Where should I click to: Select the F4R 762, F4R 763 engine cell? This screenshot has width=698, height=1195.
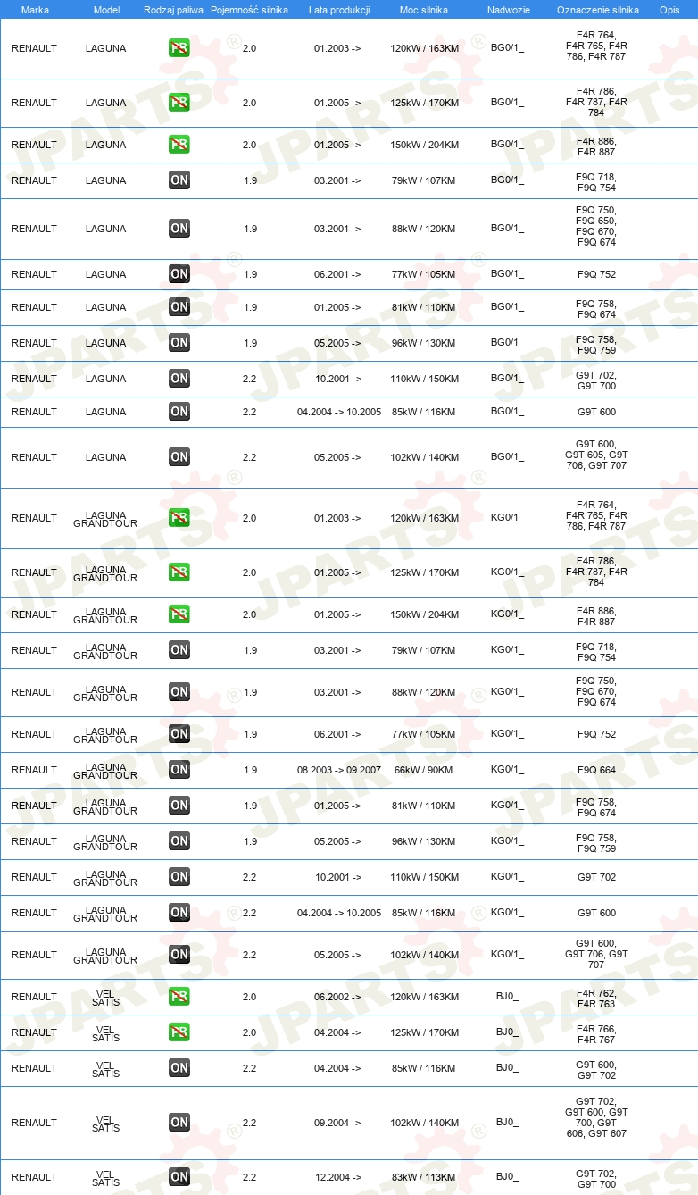(x=596, y=997)
